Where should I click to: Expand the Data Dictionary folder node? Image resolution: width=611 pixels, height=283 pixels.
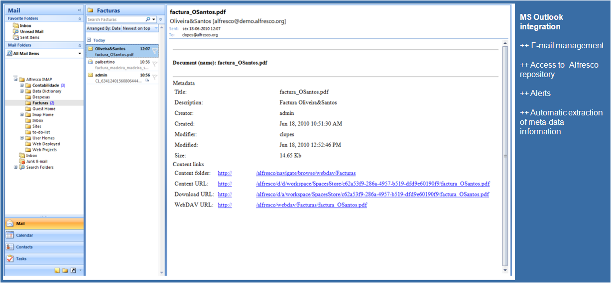pos(22,92)
